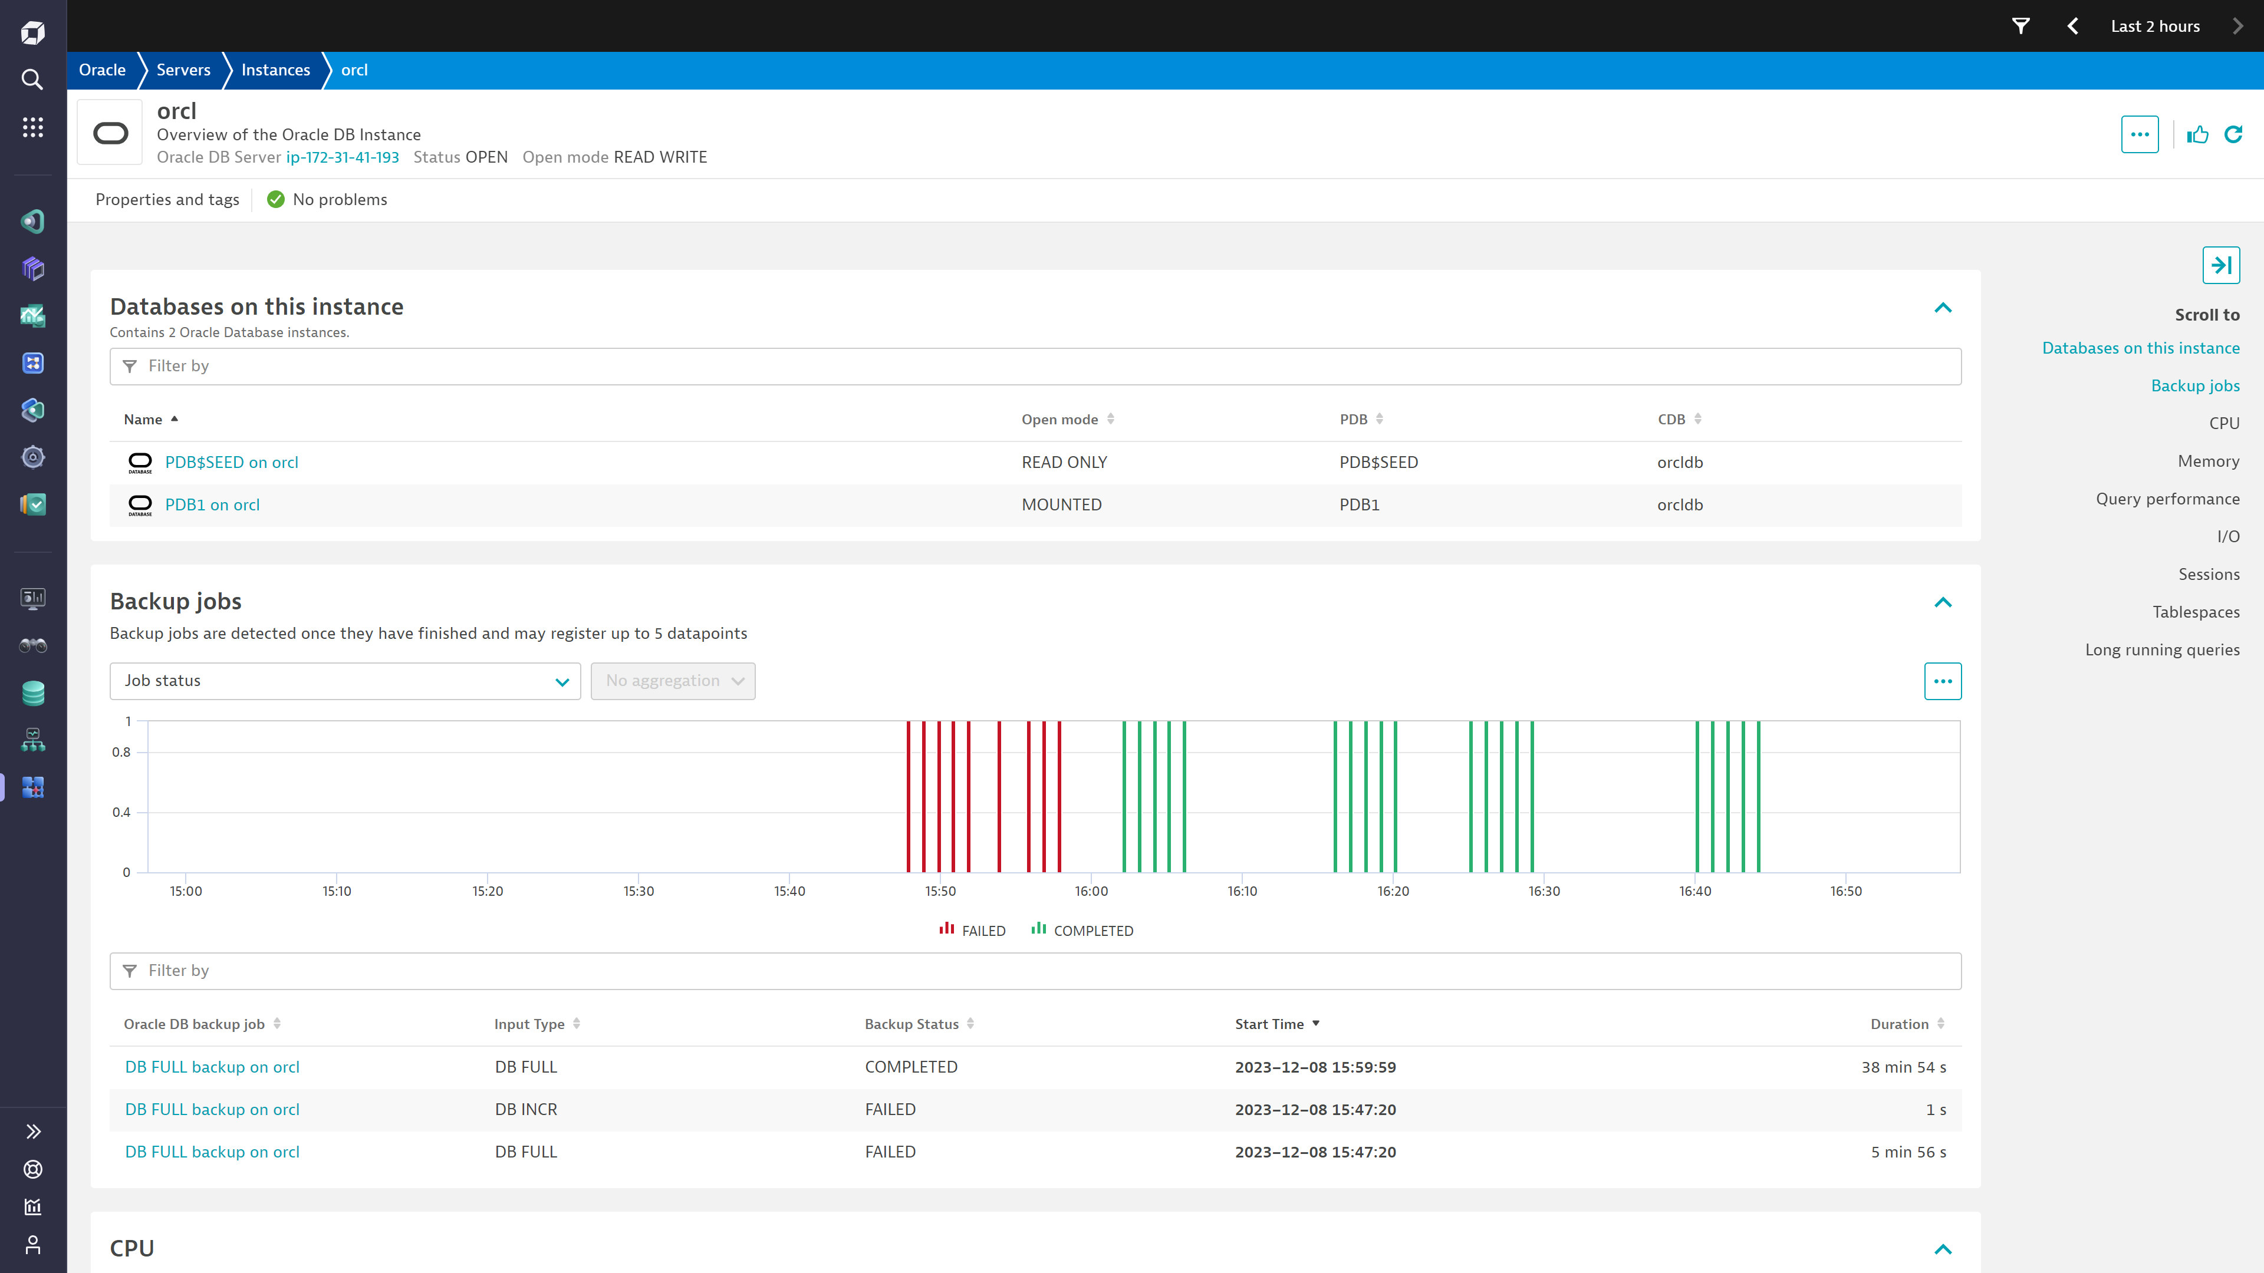Sort backup jobs by Start Time
The height and width of the screenshot is (1273, 2264).
tap(1277, 1024)
